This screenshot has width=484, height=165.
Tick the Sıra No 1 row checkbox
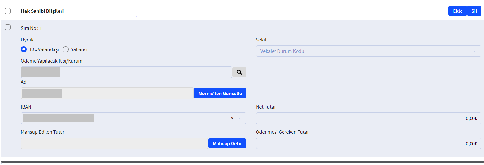click(x=8, y=27)
